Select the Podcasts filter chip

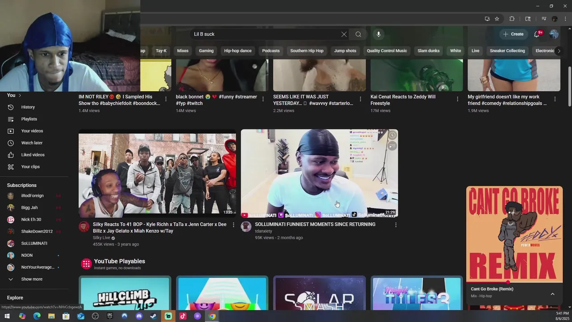(271, 51)
